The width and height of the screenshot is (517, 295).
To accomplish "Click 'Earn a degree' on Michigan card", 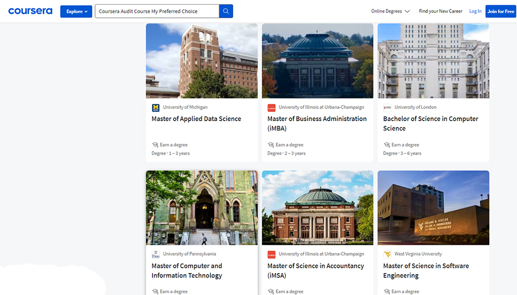I will point(173,145).
